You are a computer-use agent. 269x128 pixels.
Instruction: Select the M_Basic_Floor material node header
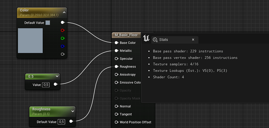pos(126,35)
